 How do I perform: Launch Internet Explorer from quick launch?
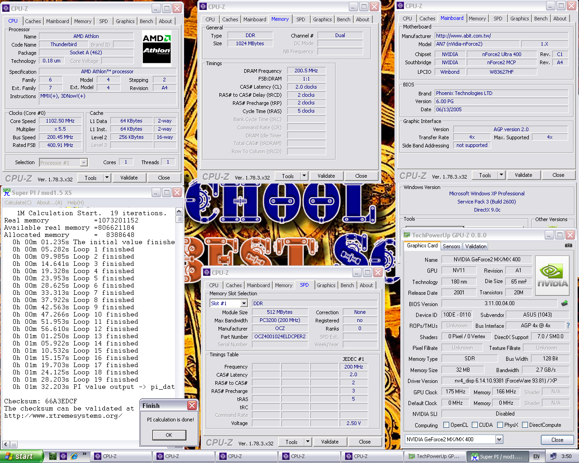tap(74, 456)
